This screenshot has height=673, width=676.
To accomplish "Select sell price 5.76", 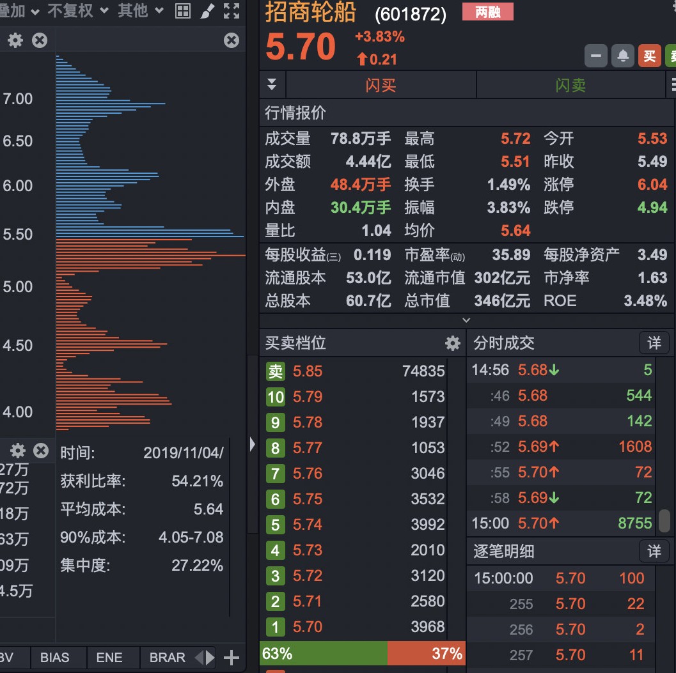I will pyautogui.click(x=308, y=474).
